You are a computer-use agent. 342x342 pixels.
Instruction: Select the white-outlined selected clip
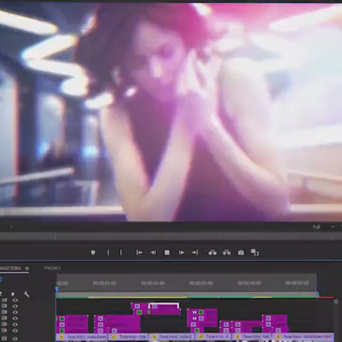(x=164, y=306)
